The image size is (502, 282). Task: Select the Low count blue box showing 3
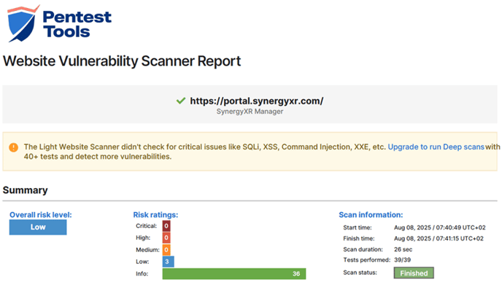168,262
